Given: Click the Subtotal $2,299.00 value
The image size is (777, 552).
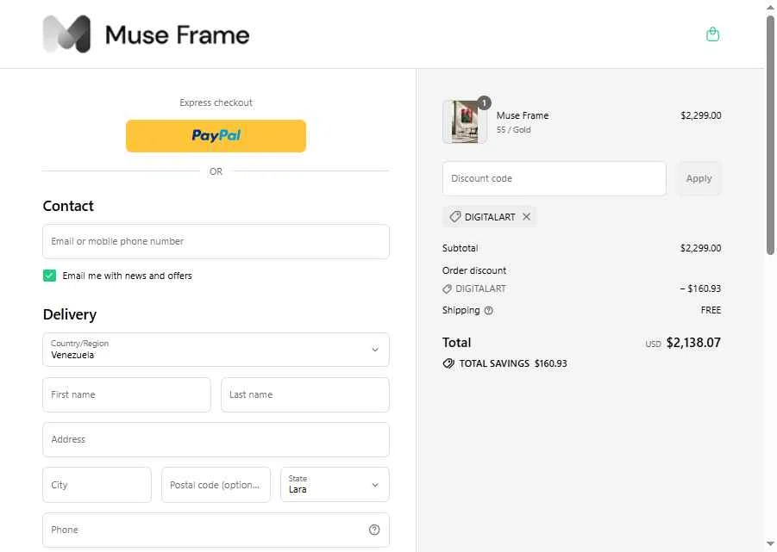Looking at the screenshot, I should [x=700, y=248].
